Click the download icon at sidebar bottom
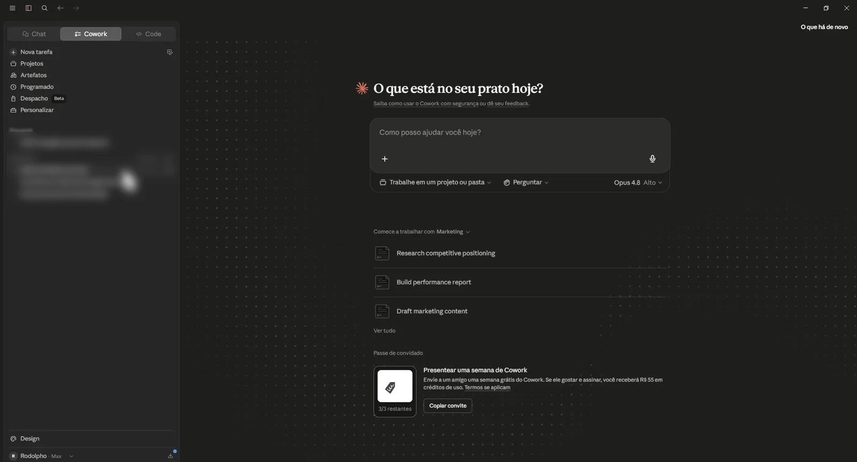Viewport: 857px width, 462px height. 170,456
